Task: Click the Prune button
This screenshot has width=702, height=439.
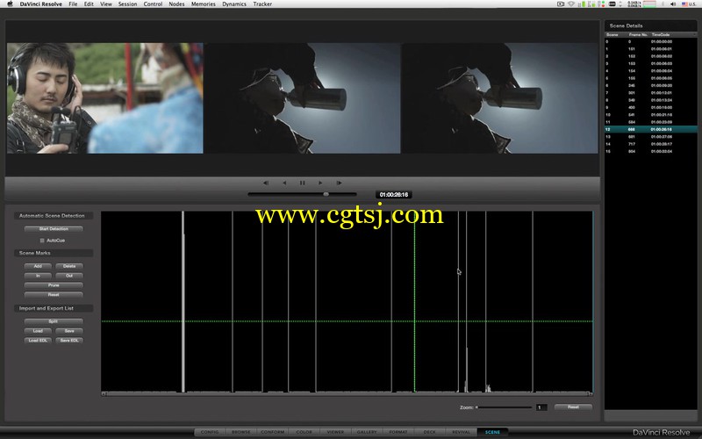Action: coord(54,285)
